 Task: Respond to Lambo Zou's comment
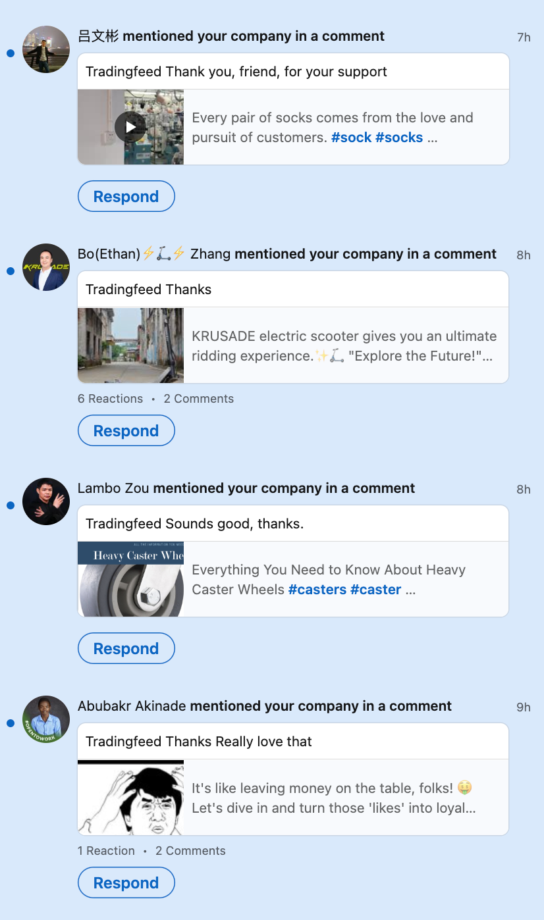126,649
